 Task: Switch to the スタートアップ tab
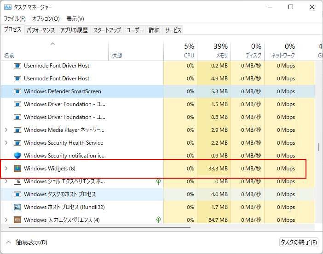(107, 30)
